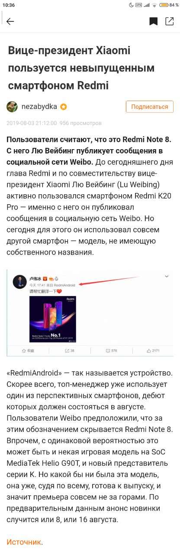The width and height of the screenshot is (180, 555).
Task: Open the Источник source link
Action: pos(24,542)
